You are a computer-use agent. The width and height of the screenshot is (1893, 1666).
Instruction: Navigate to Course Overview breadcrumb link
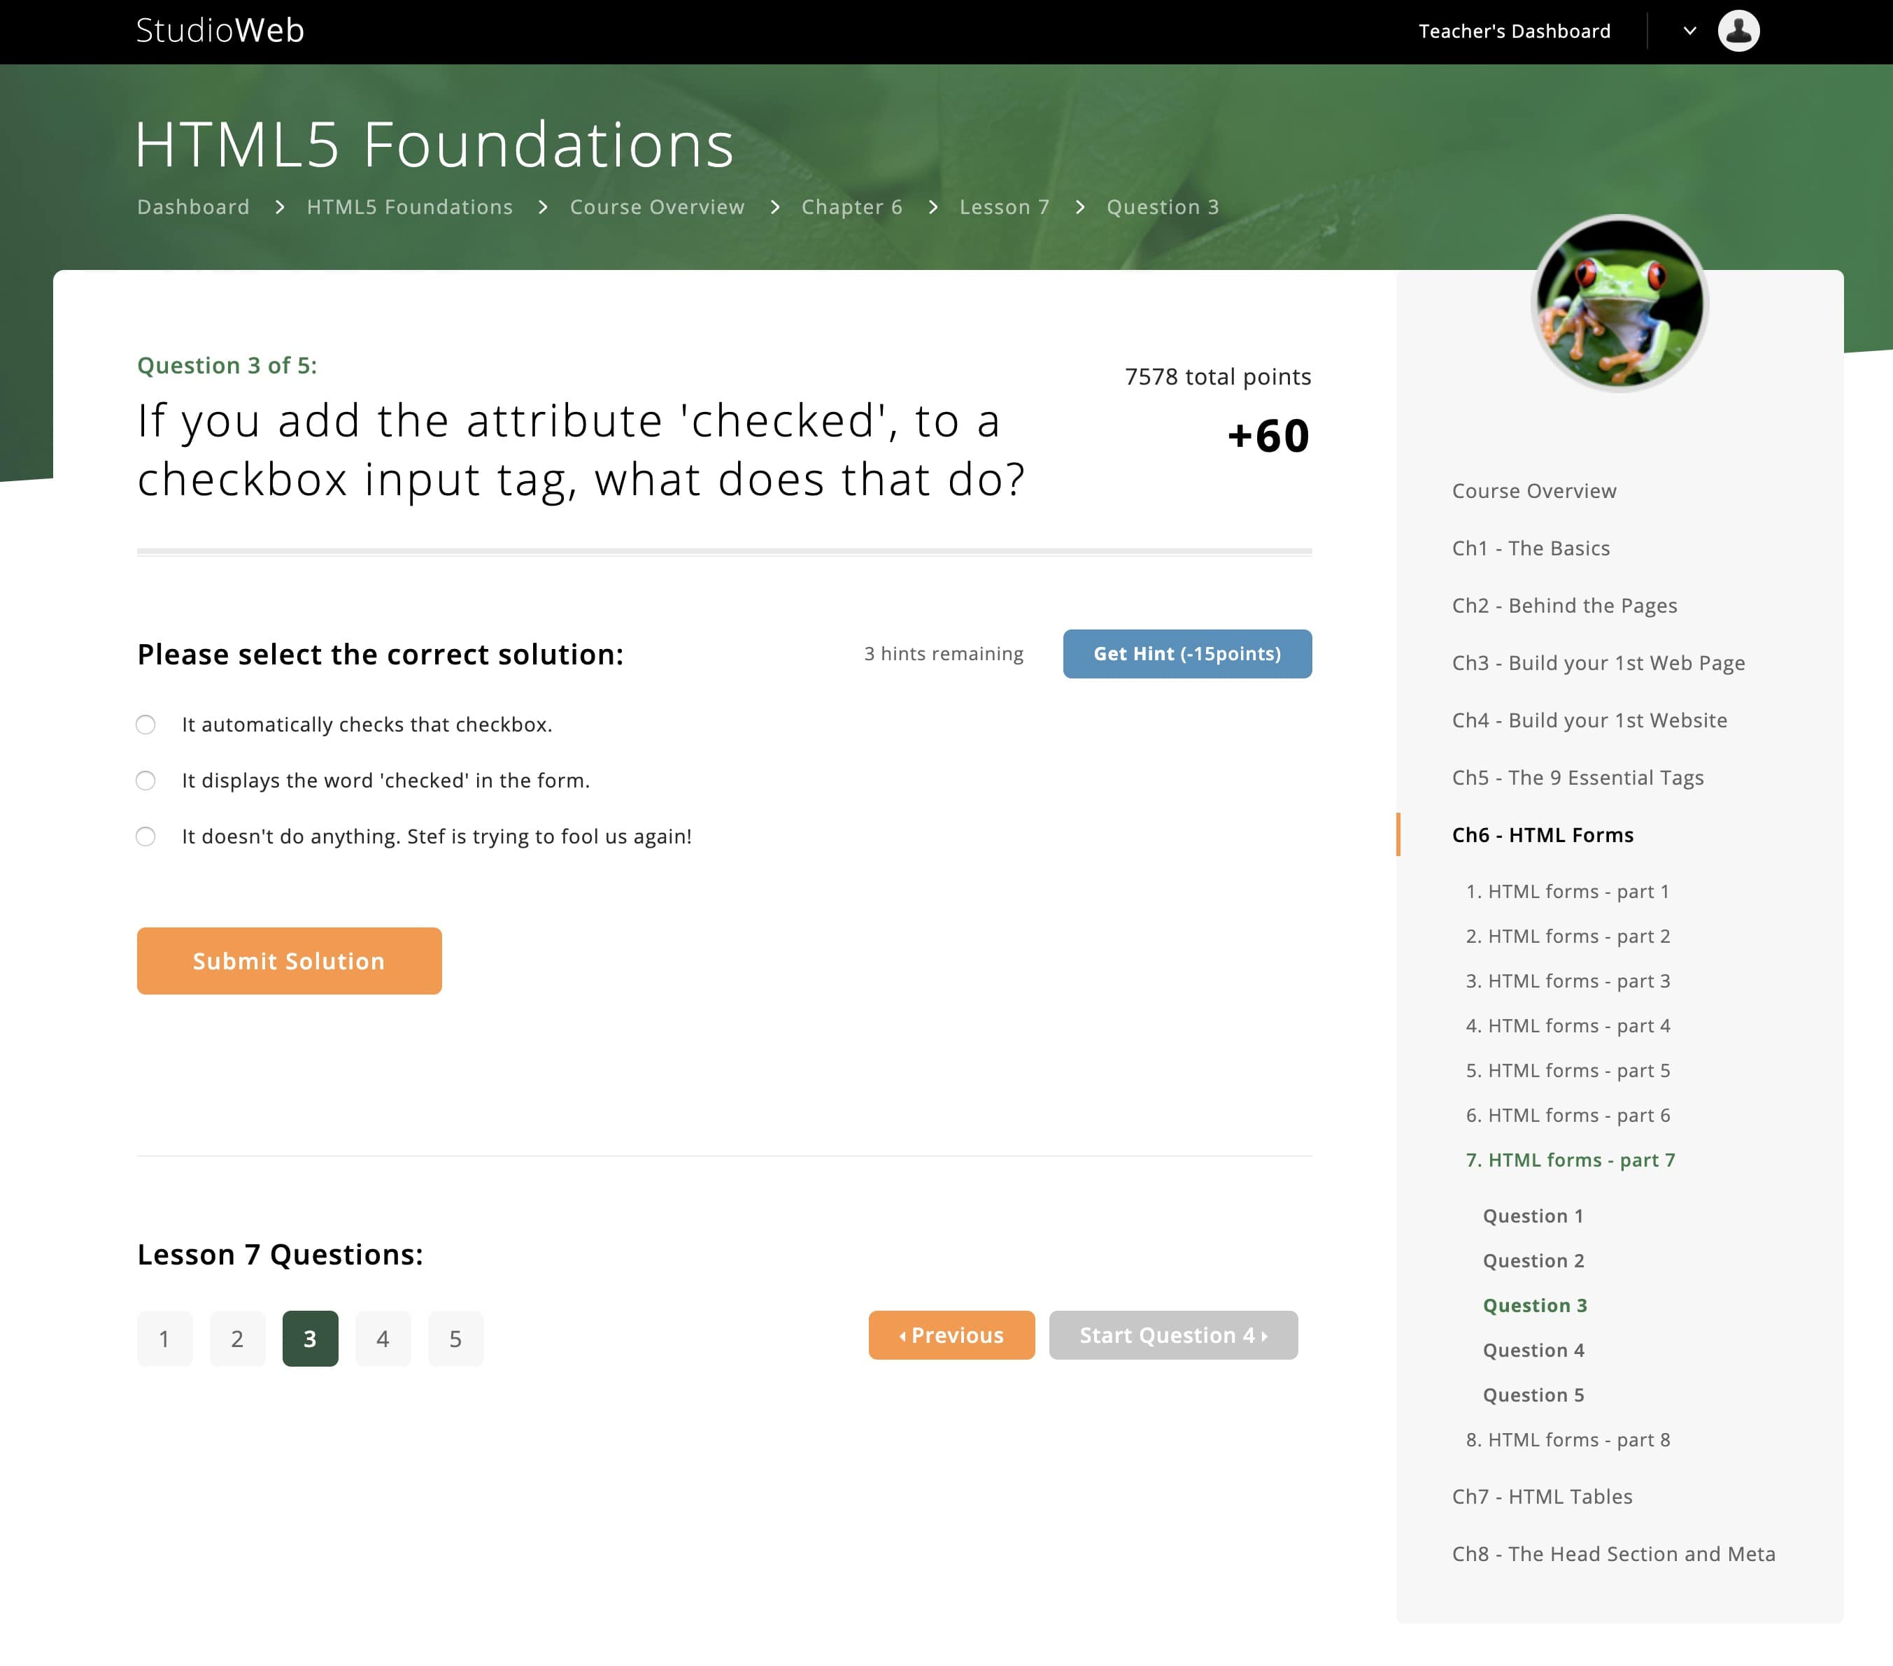(x=657, y=206)
